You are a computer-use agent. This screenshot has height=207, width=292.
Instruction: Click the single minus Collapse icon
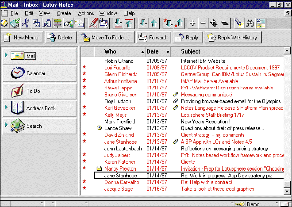click(x=203, y=23)
